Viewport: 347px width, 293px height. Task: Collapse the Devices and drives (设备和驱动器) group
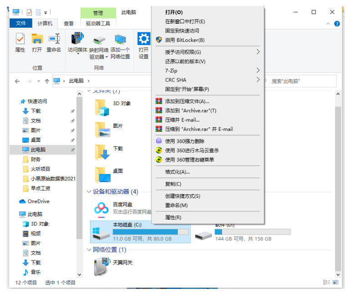pyautogui.click(x=89, y=192)
